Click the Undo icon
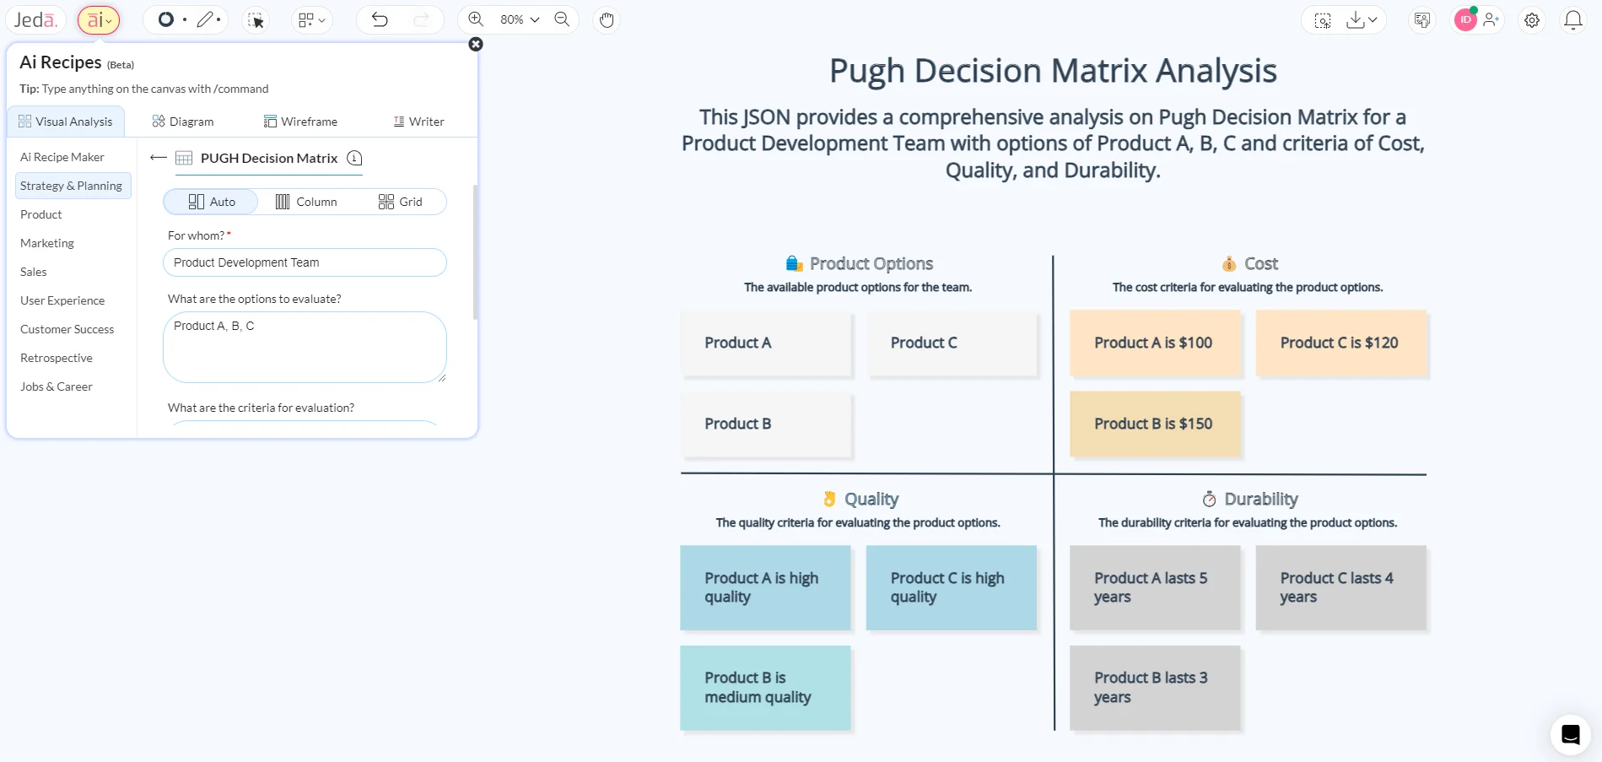This screenshot has height=762, width=1602. 380,19
